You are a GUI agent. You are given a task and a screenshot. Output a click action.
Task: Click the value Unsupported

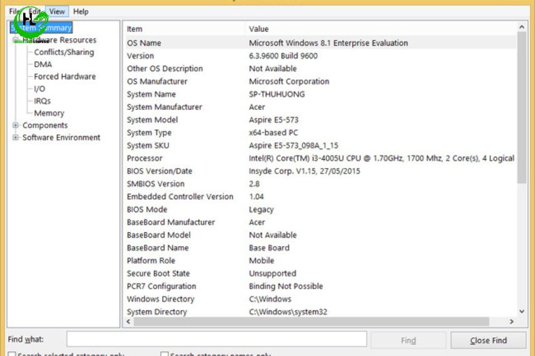pos(273,274)
